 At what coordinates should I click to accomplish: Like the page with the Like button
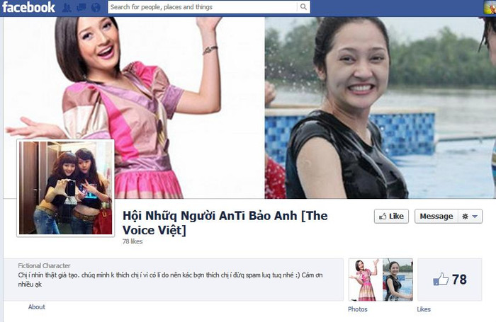click(391, 216)
